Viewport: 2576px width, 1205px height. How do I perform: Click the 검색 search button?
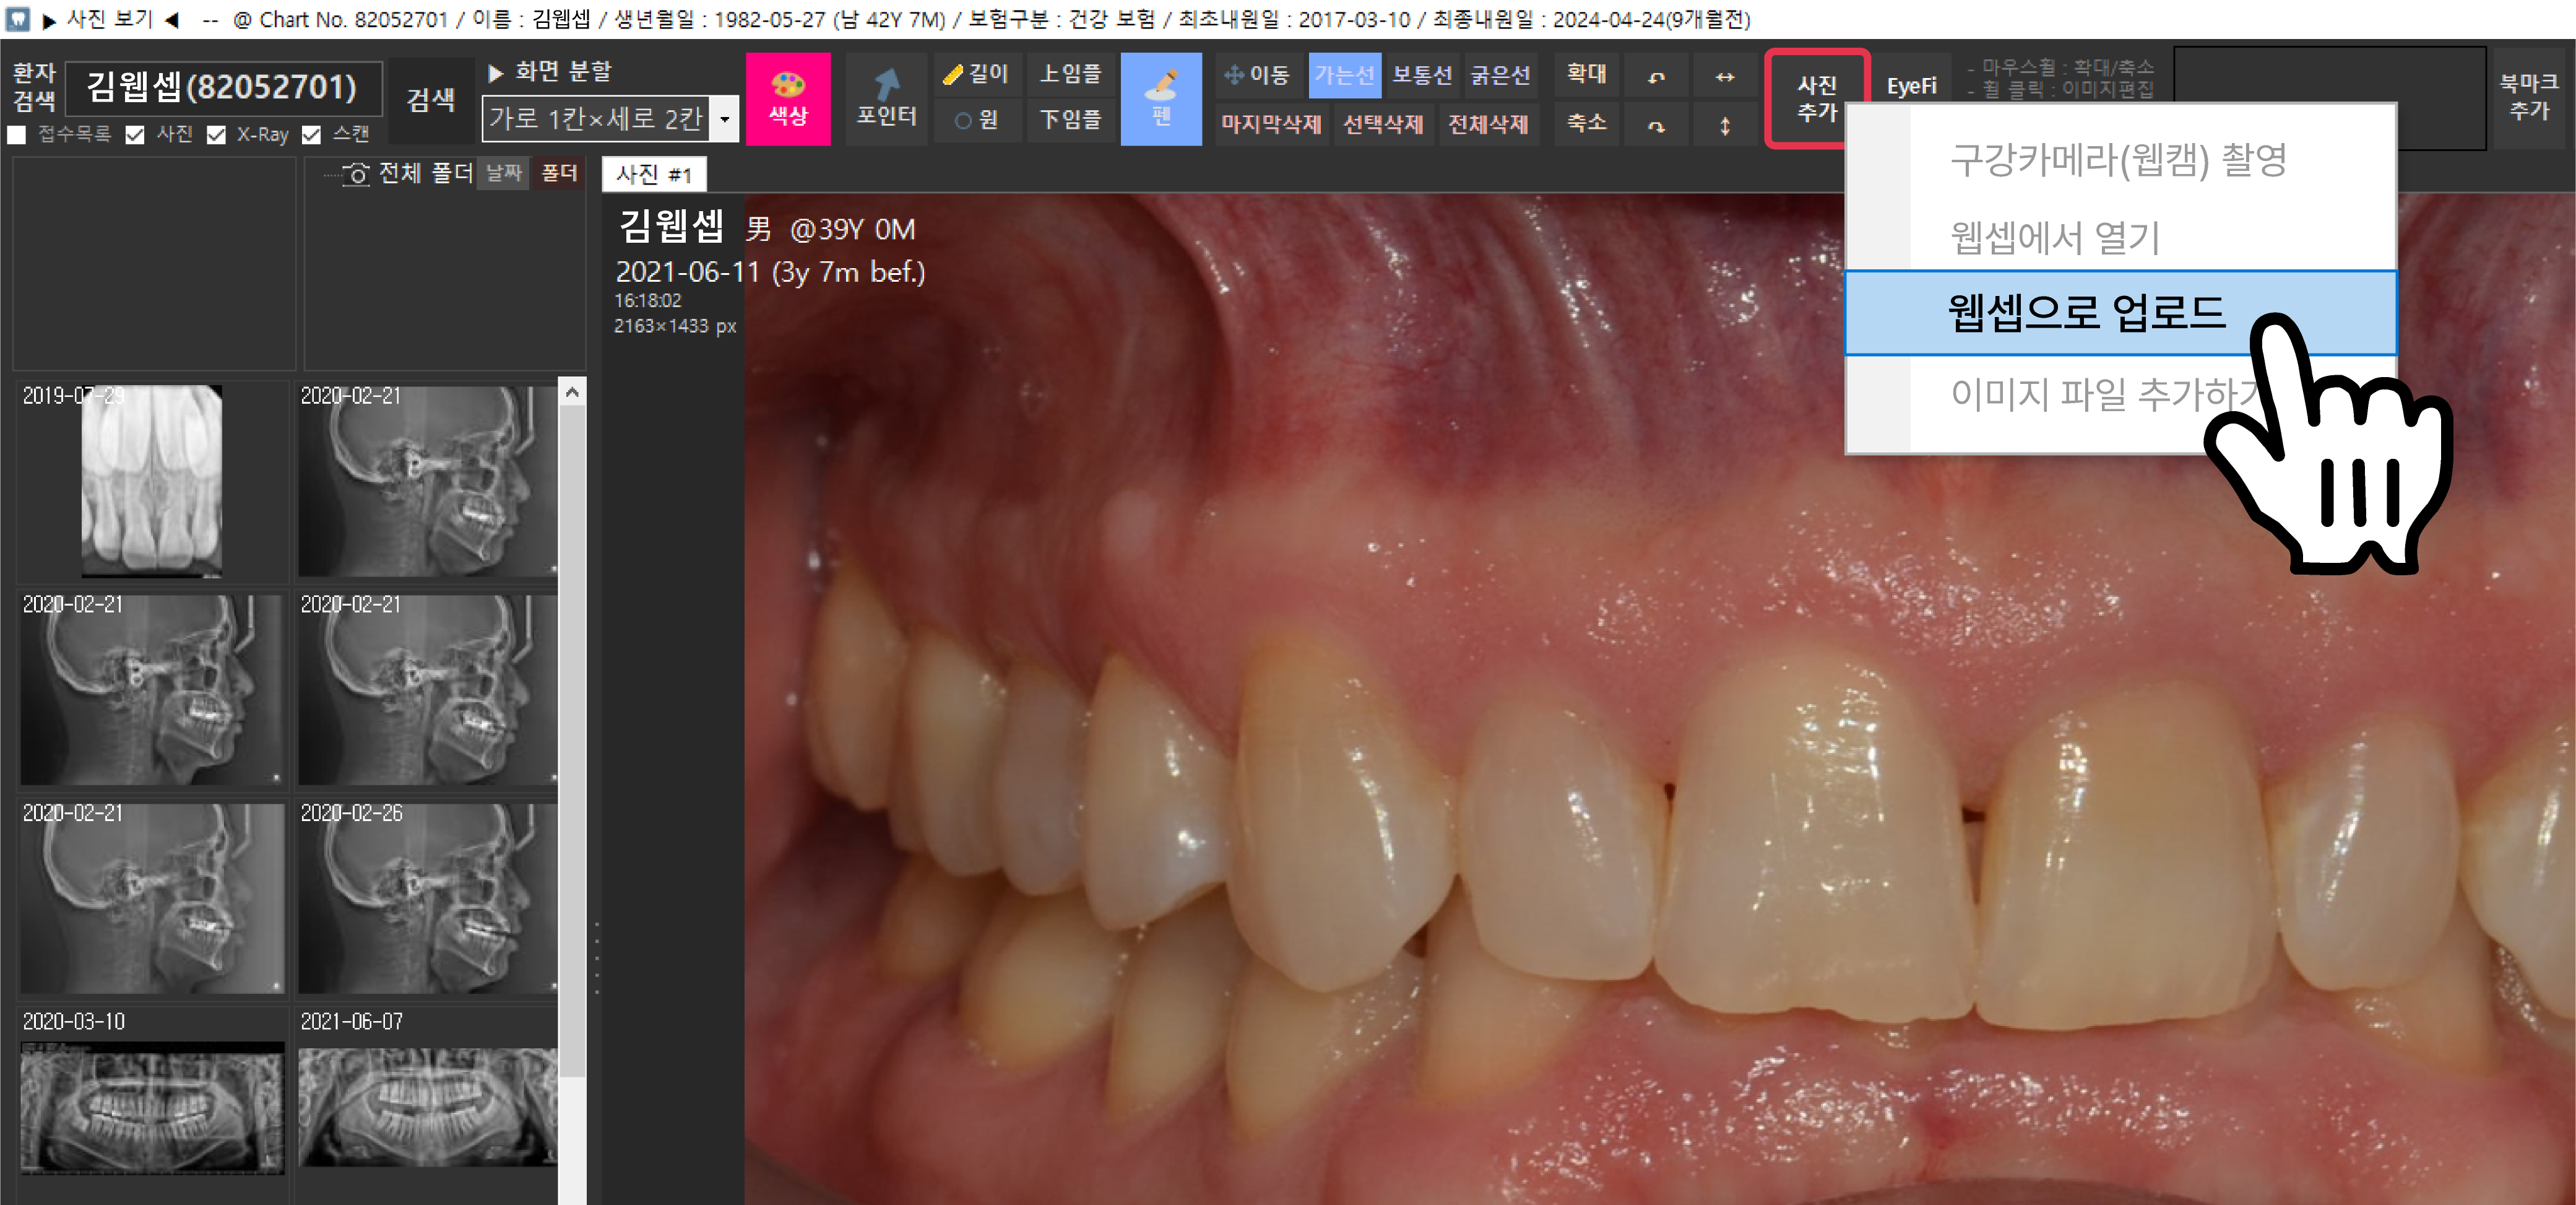pyautogui.click(x=430, y=99)
